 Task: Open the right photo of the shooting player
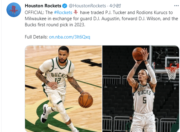[141, 89]
